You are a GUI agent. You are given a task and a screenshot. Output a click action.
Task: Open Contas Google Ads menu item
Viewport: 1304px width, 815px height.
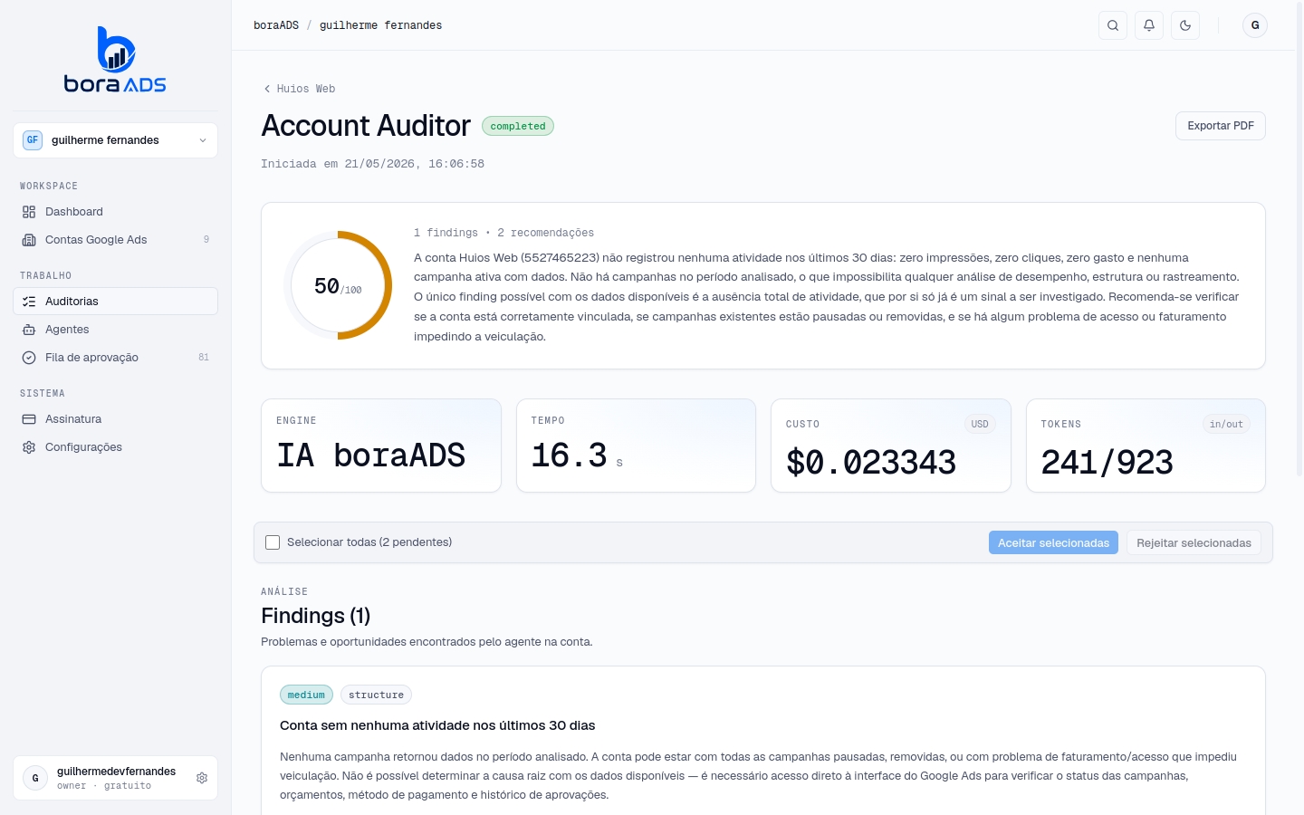(x=115, y=240)
